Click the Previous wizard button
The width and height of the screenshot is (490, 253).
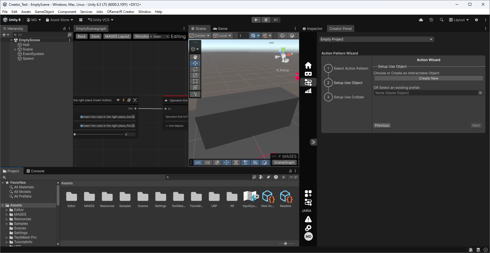click(x=382, y=125)
